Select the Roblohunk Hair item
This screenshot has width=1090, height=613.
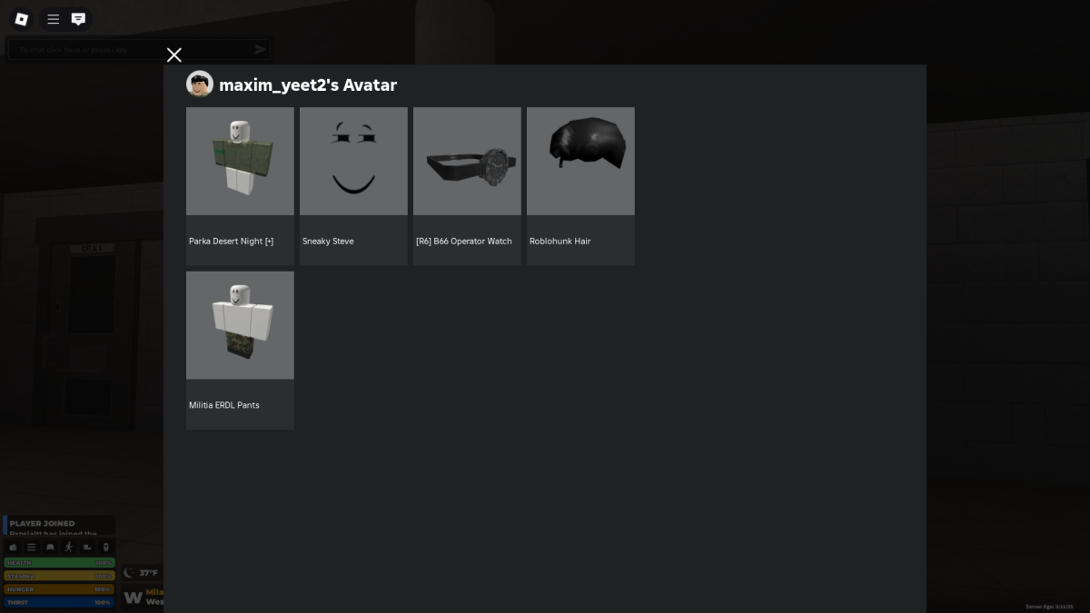pos(580,162)
